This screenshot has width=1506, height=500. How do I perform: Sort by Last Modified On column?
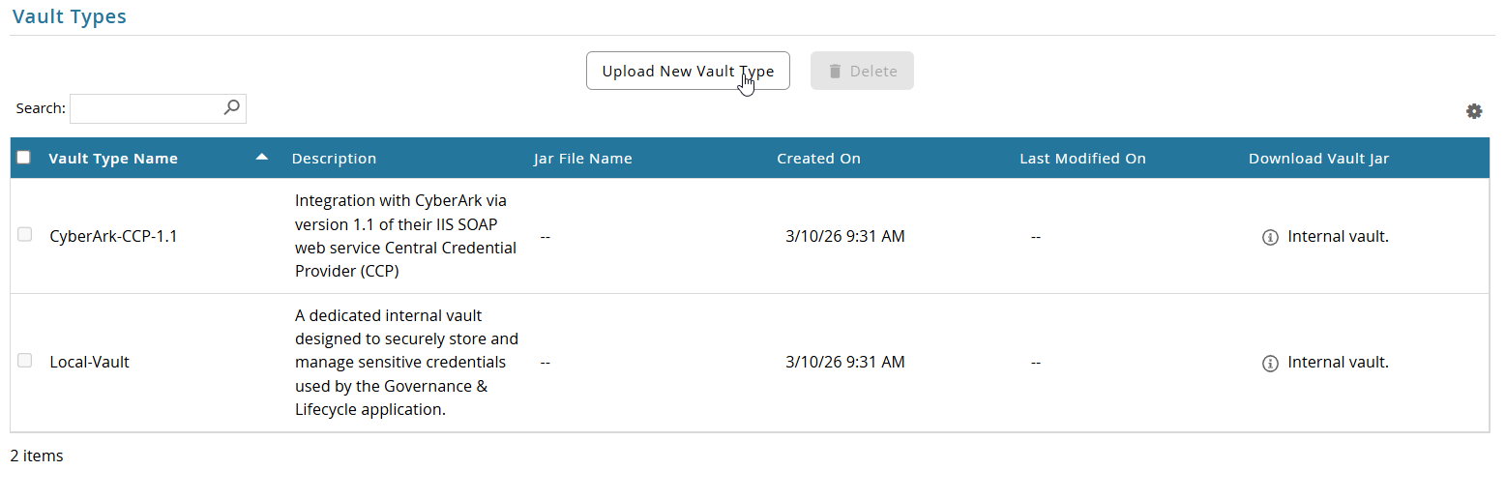click(1082, 159)
